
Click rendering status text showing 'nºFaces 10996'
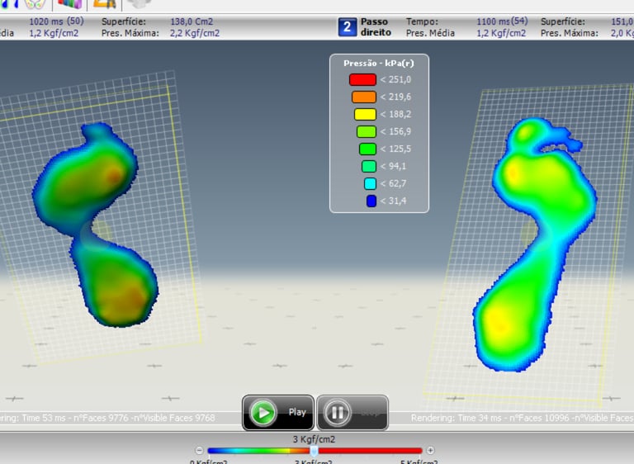coord(523,418)
